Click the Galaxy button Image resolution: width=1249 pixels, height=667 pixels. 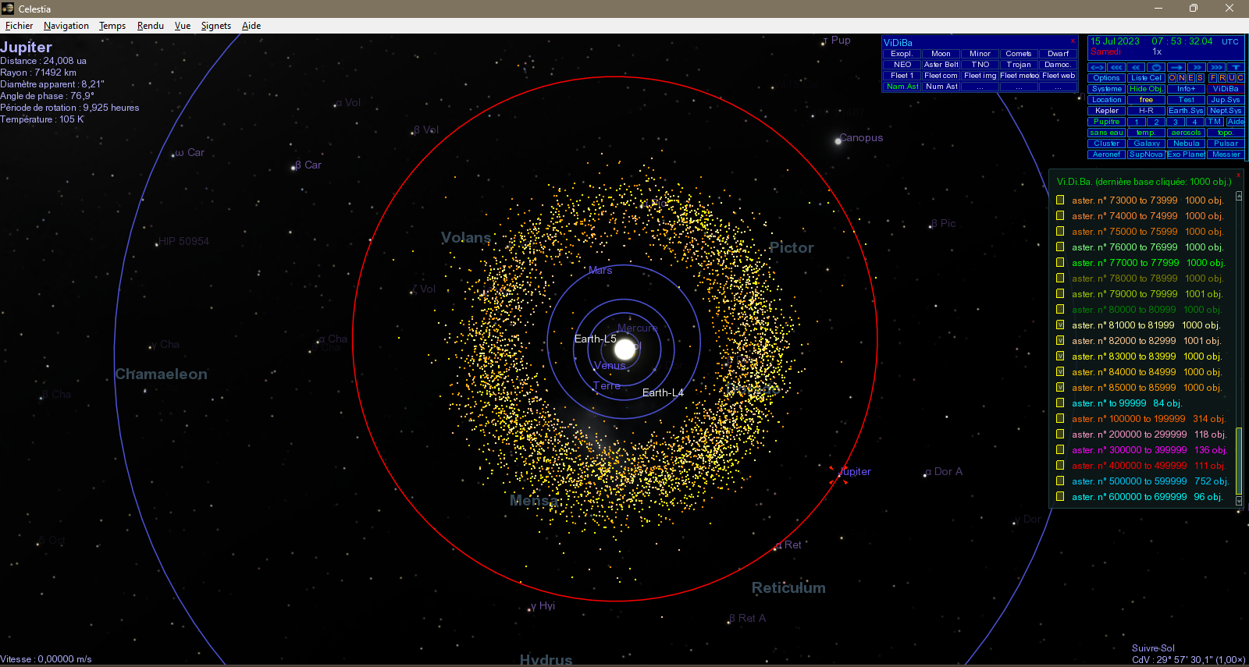1146,144
